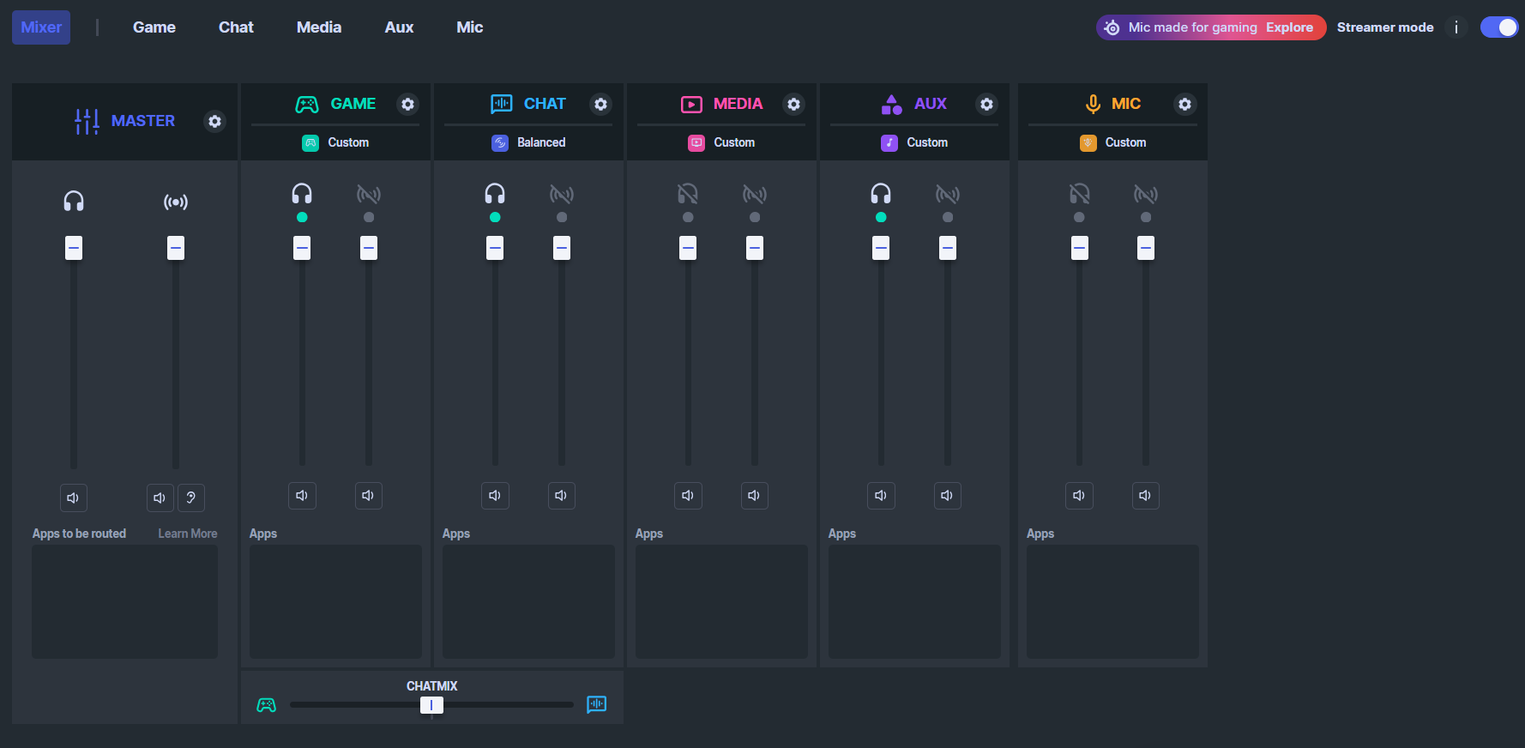
Task: Switch to the Game tab
Action: coord(154,27)
